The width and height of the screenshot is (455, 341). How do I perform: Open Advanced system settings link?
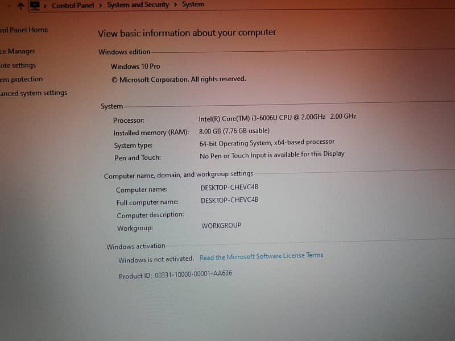pyautogui.click(x=34, y=93)
